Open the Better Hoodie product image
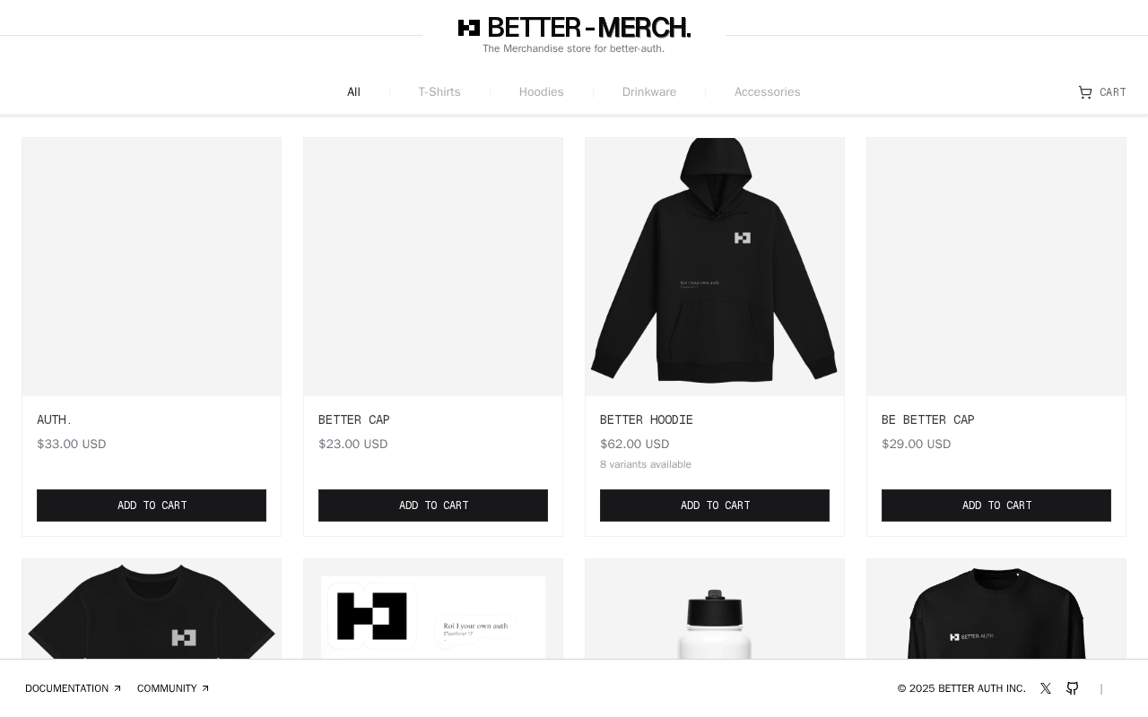1148x717 pixels. [x=715, y=267]
